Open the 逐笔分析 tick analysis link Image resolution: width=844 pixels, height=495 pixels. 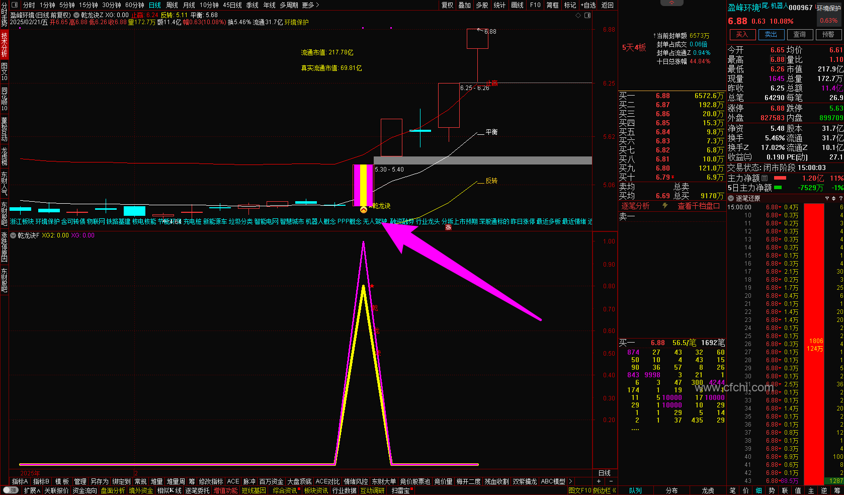click(x=635, y=206)
